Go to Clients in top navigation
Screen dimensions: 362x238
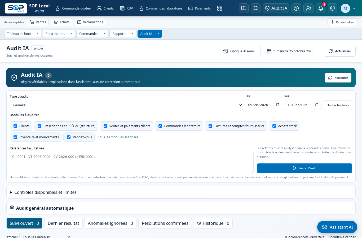pyautogui.click(x=105, y=8)
